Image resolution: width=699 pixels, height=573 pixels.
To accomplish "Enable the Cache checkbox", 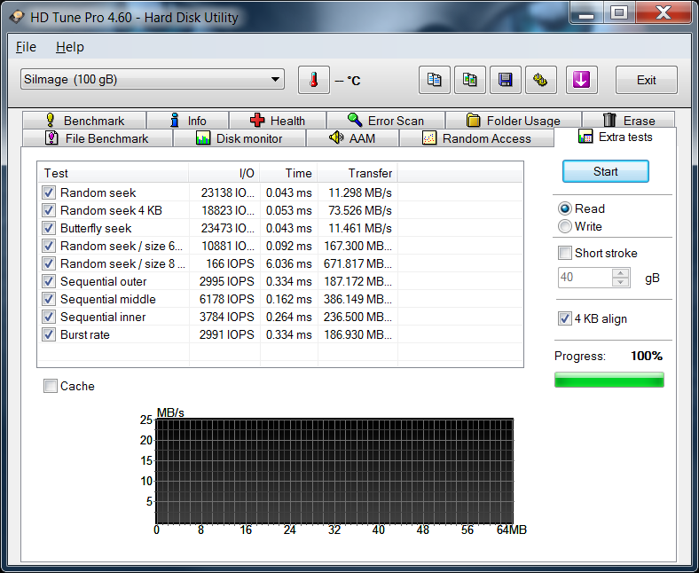I will 51,386.
